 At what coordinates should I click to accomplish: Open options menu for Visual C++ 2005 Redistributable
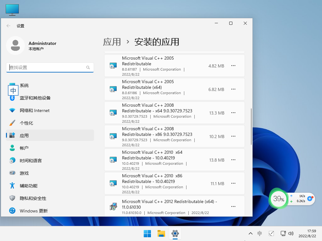point(233,66)
